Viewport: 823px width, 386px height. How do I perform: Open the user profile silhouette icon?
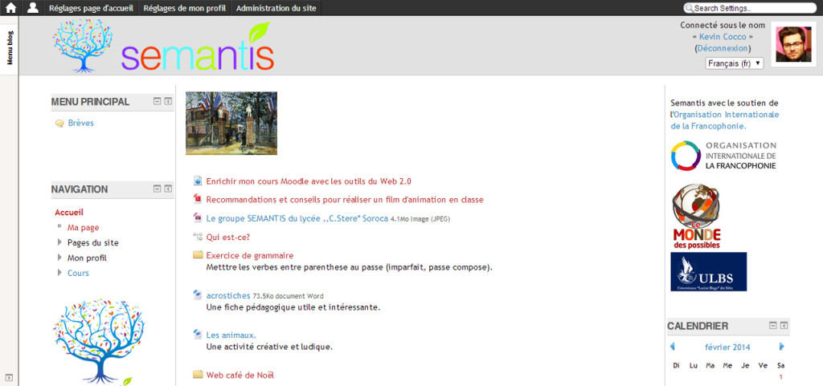tap(32, 8)
